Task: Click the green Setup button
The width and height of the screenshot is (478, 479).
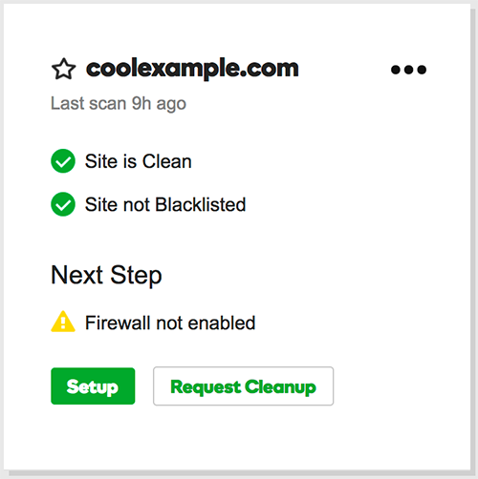Action: [93, 386]
